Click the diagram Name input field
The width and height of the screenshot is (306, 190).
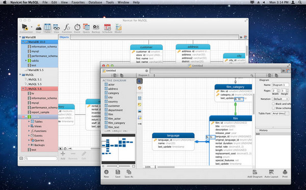[x=280, y=85]
